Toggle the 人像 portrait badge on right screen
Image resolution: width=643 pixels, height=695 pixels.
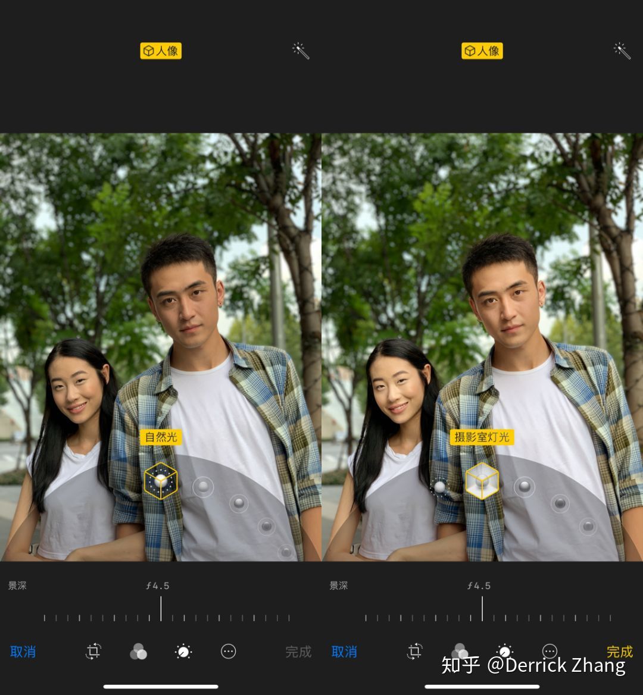pyautogui.click(x=482, y=51)
